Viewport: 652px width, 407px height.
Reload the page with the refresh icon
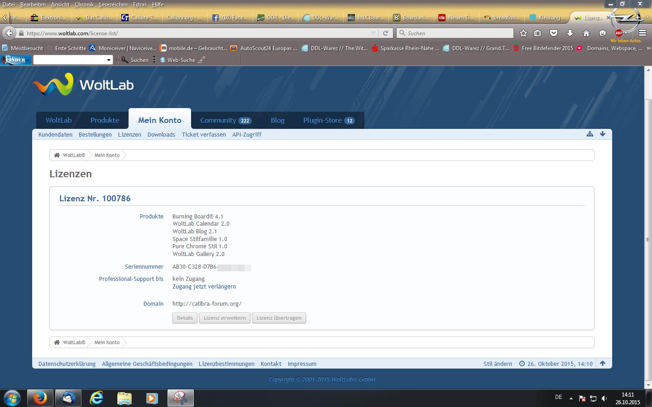[385, 33]
